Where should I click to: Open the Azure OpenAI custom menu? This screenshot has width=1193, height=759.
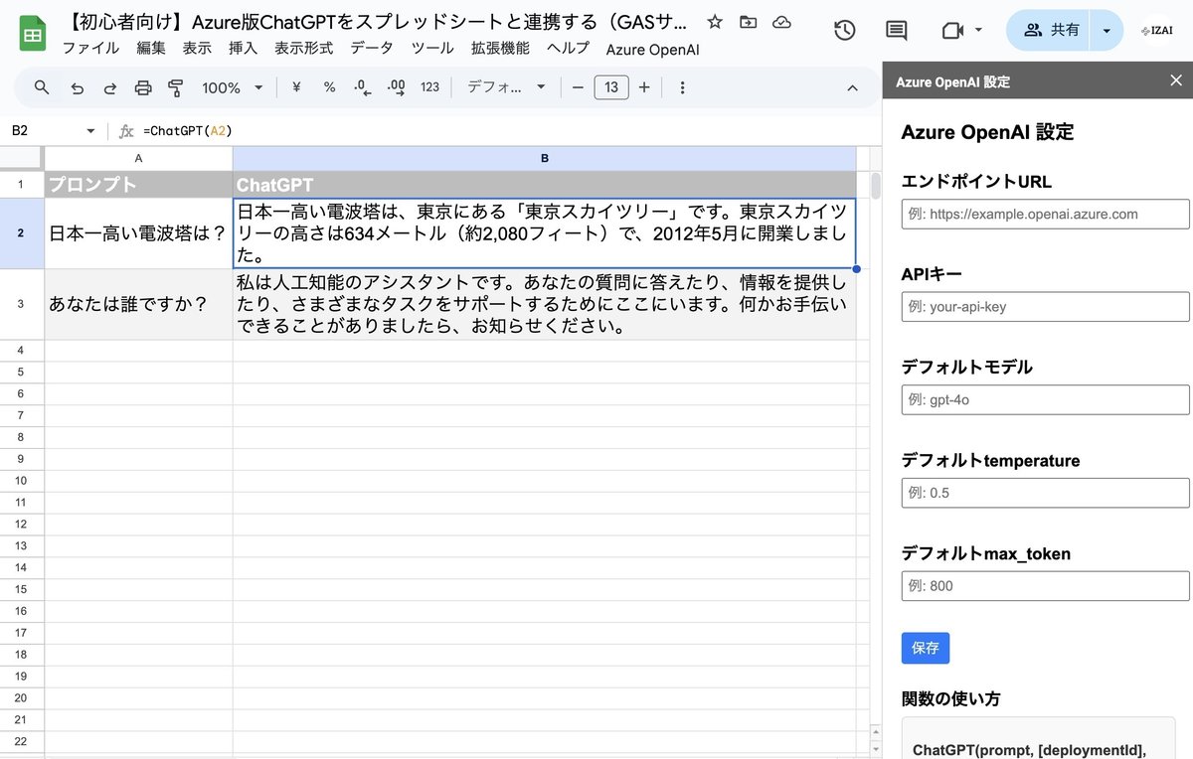pos(652,49)
